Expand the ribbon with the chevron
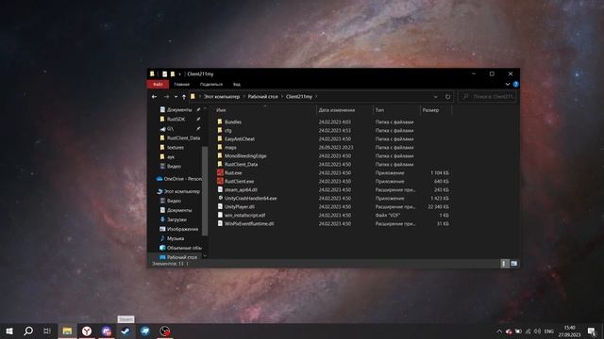This screenshot has height=339, width=604. tap(508, 84)
